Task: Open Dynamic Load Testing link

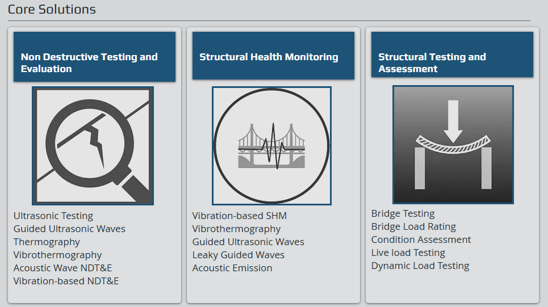Action: coord(420,266)
